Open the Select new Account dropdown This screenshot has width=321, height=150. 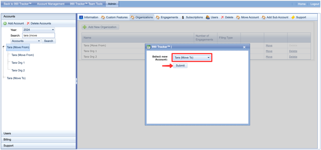click(191, 58)
